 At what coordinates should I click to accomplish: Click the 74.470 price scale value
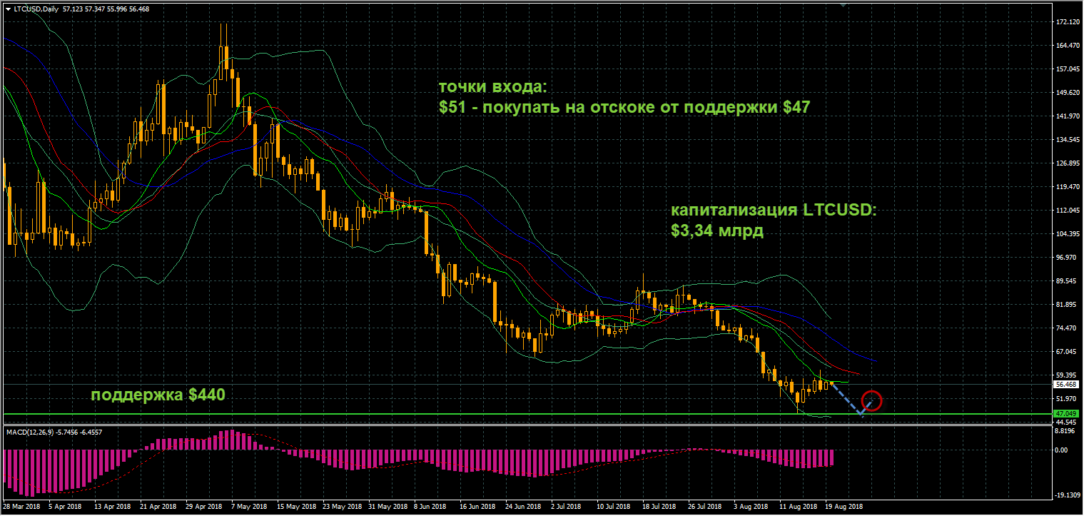tap(1066, 328)
